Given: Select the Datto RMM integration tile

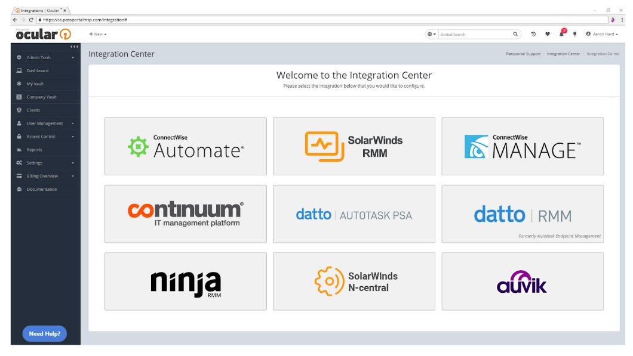Looking at the screenshot, I should (x=523, y=213).
